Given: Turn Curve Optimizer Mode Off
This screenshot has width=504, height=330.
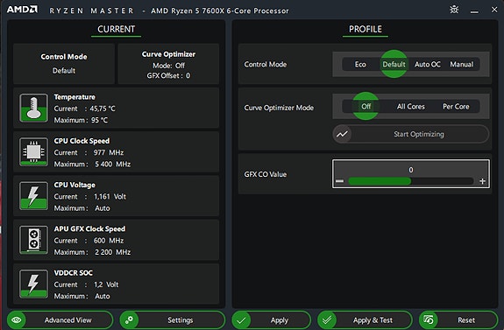Looking at the screenshot, I should click(366, 106).
